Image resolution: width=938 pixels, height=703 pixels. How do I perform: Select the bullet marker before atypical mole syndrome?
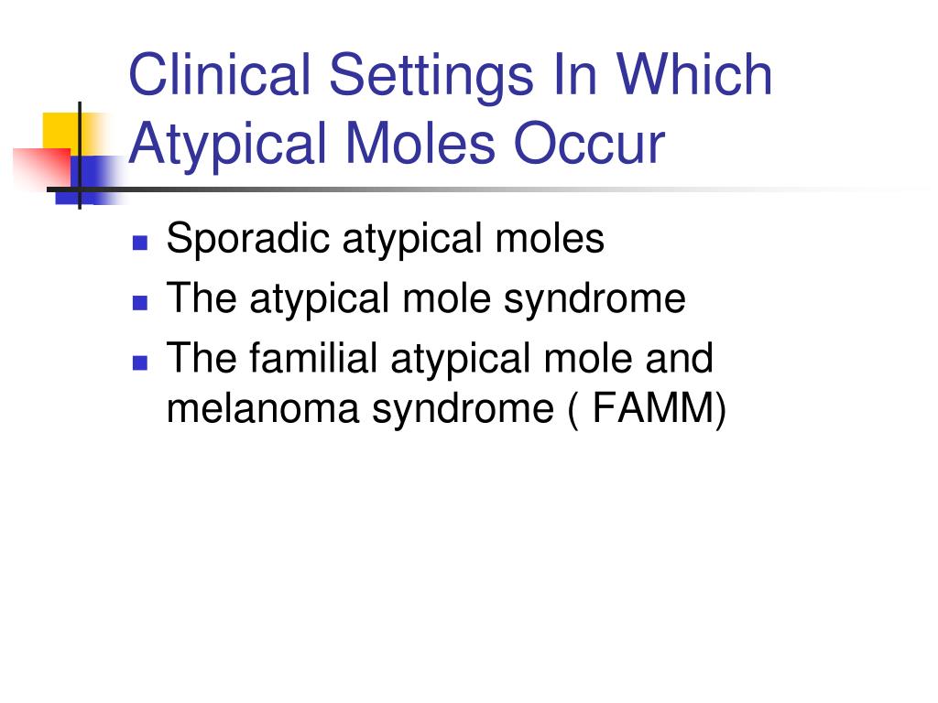click(140, 302)
